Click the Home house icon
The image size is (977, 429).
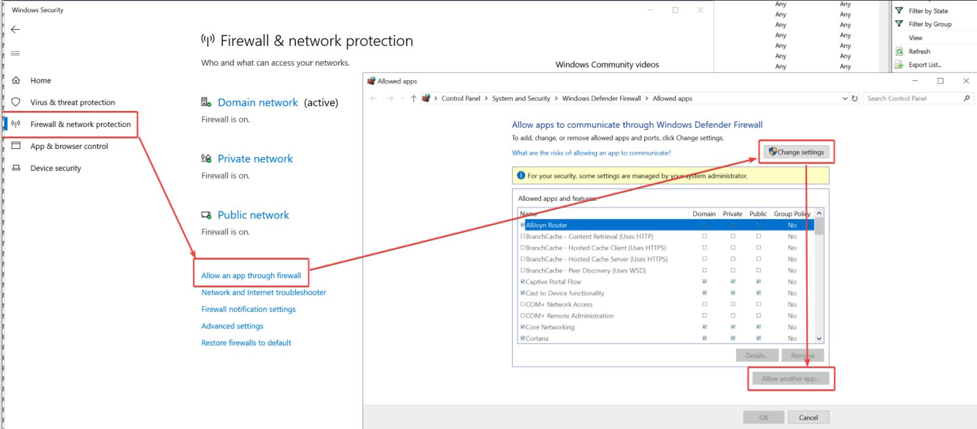[16, 80]
